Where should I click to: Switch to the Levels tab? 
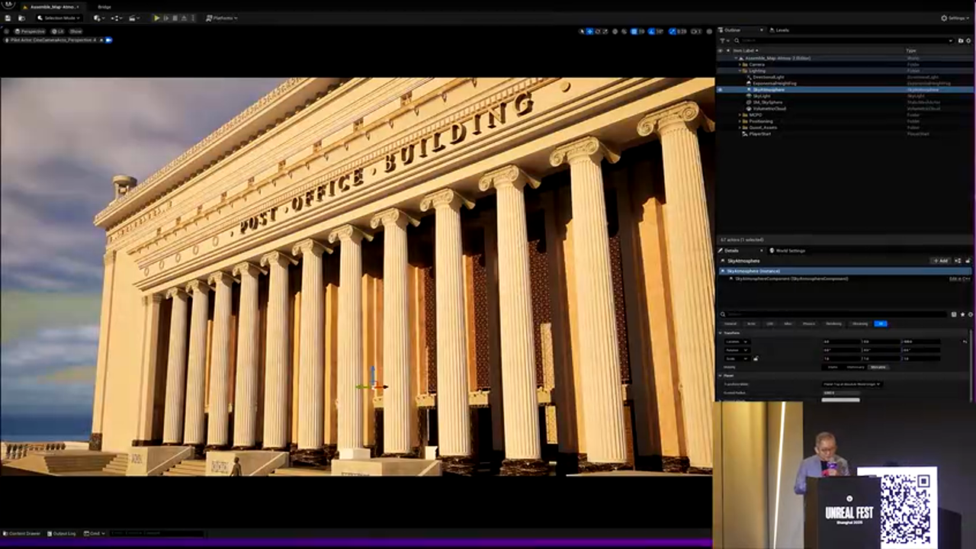tap(781, 30)
